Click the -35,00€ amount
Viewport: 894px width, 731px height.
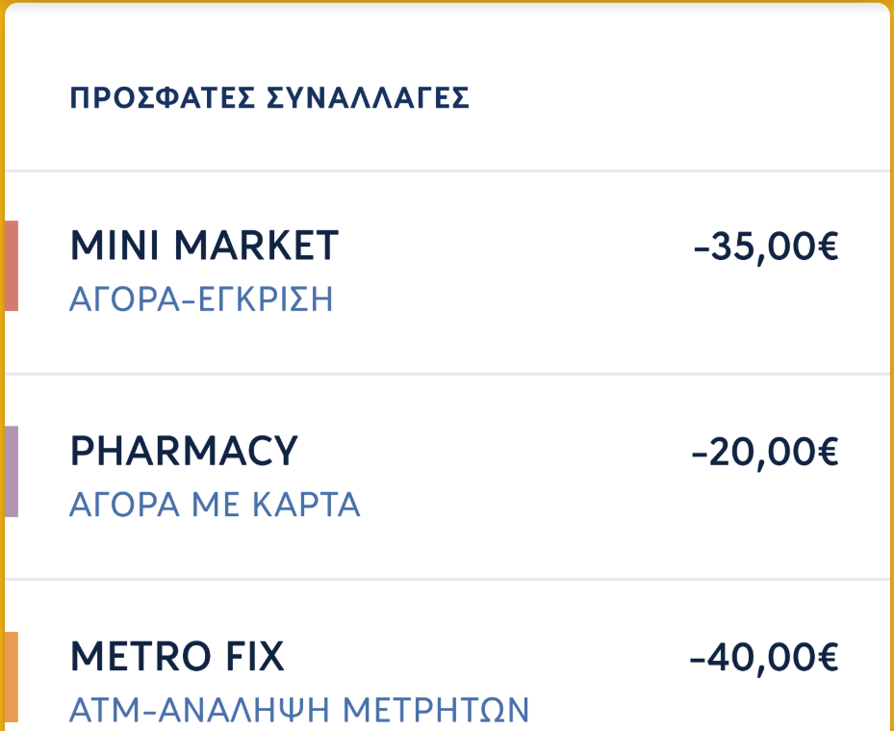(765, 248)
